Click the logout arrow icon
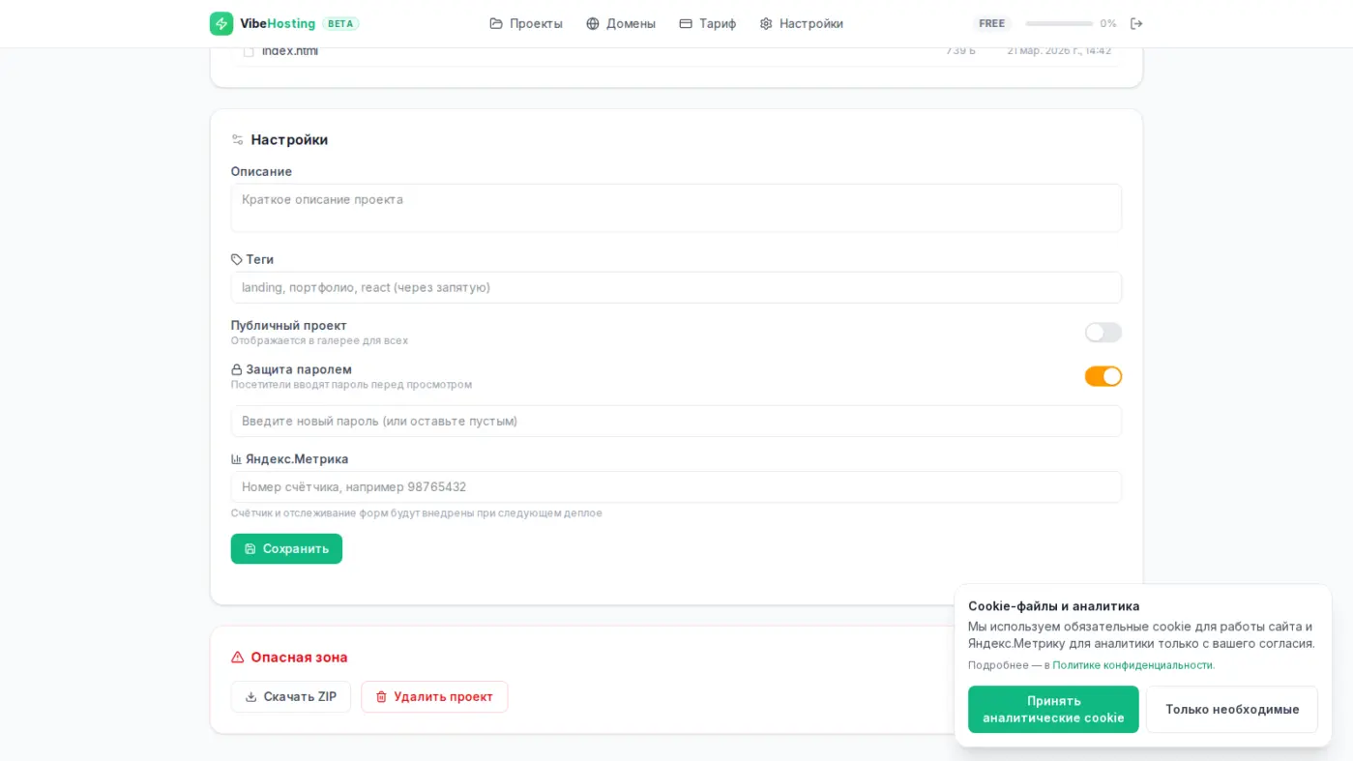The width and height of the screenshot is (1353, 761). tap(1136, 23)
